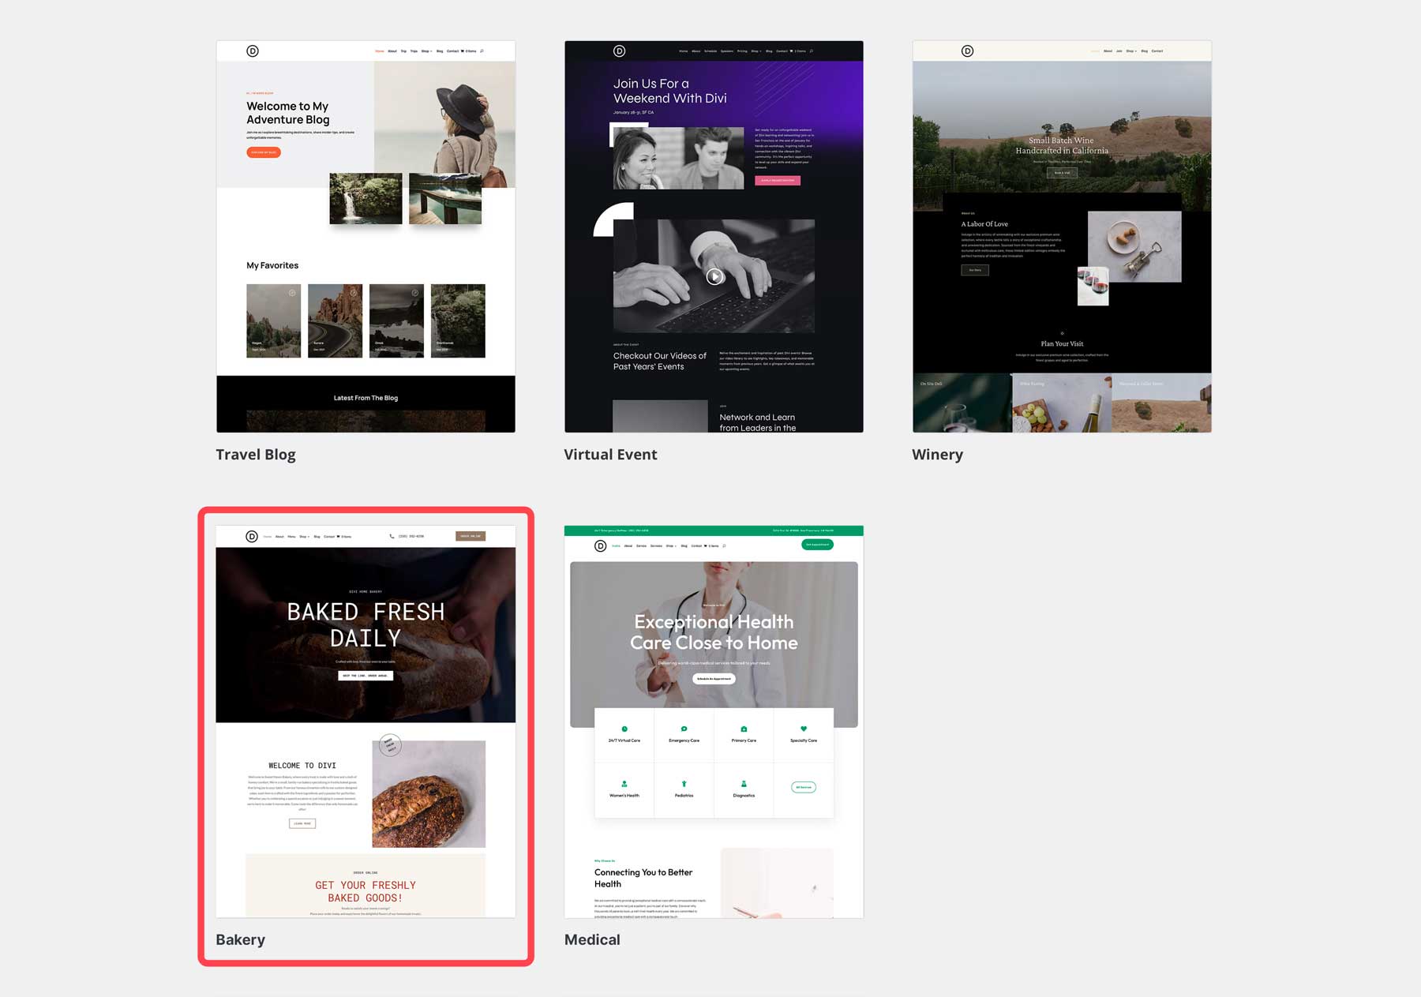Click Contact in the Bakery nav menu

point(328,536)
